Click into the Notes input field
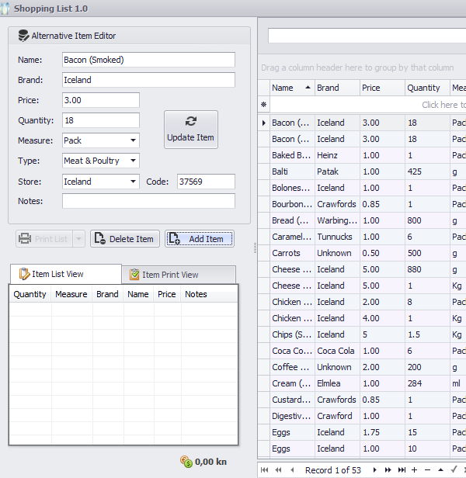The image size is (466, 478). (x=148, y=202)
